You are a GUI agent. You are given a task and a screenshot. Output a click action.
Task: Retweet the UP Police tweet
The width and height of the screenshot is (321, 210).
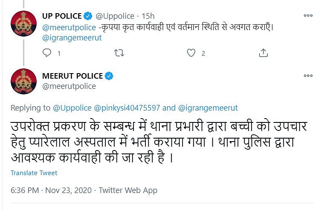(x=120, y=53)
